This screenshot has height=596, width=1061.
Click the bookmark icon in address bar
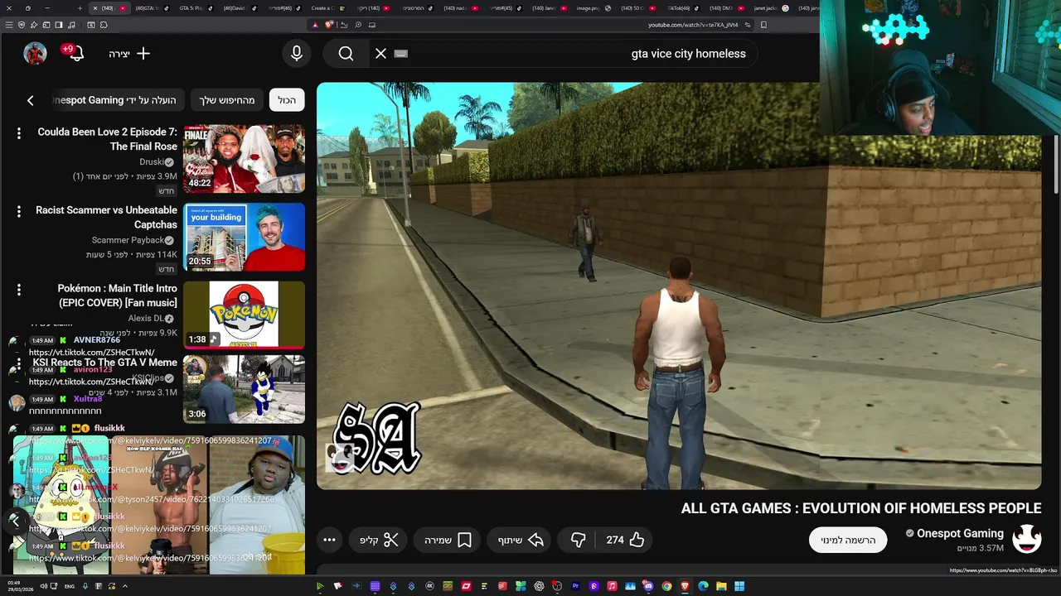(x=763, y=25)
